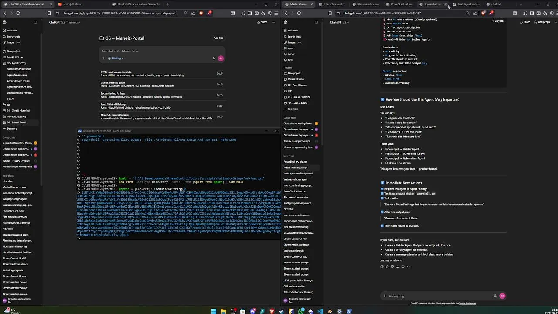Collapse the sidebar in the left ChatGPT window
Viewport: 558px width, 314px height.
35,22
